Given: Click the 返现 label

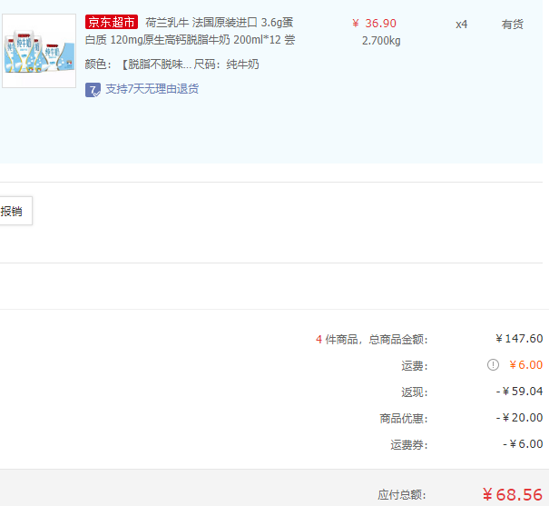Looking at the screenshot, I should click(415, 392).
